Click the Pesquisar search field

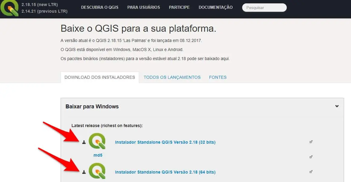pyautogui.click(x=264, y=8)
